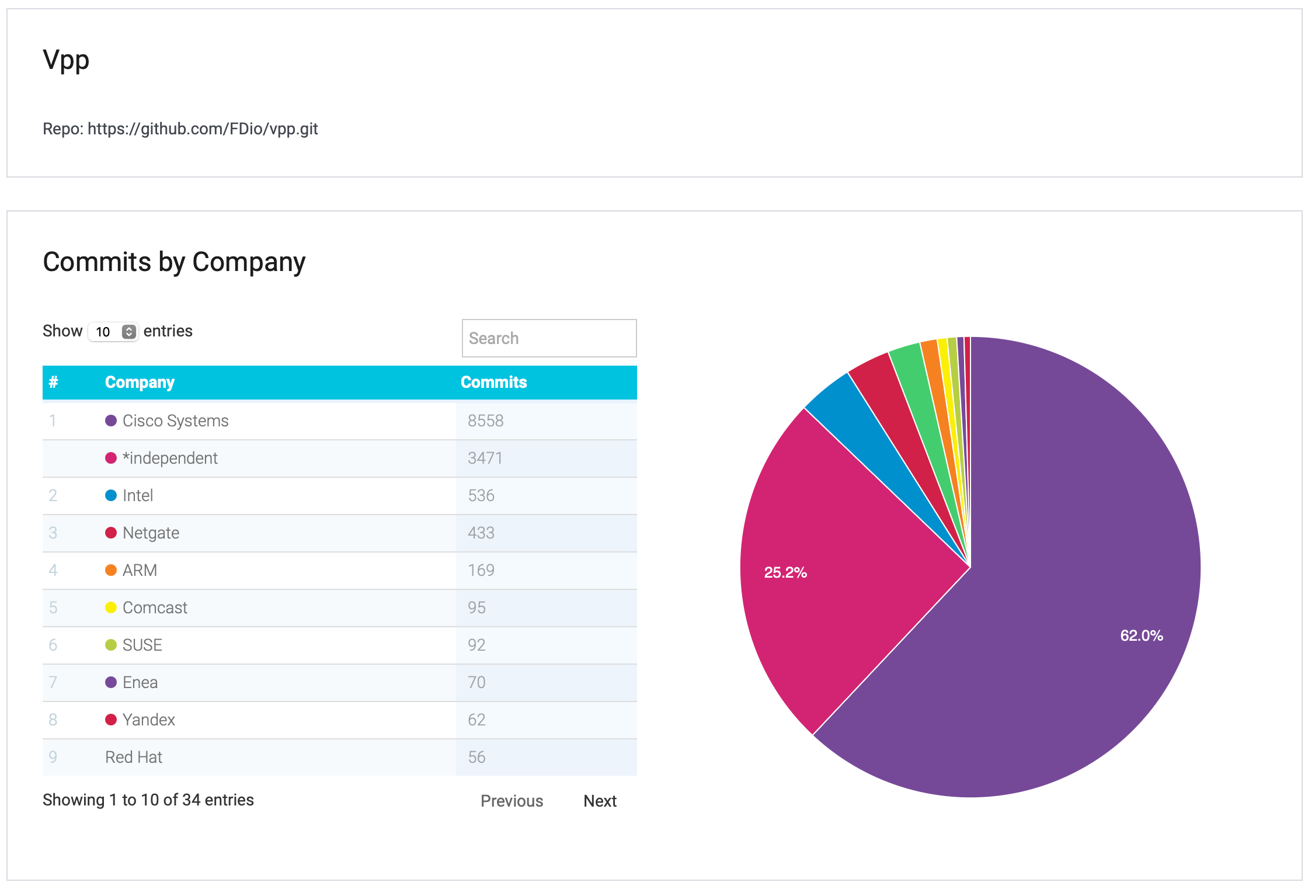Click the green dot beside SUSE
Screen dimensions: 1308x896
coord(111,645)
